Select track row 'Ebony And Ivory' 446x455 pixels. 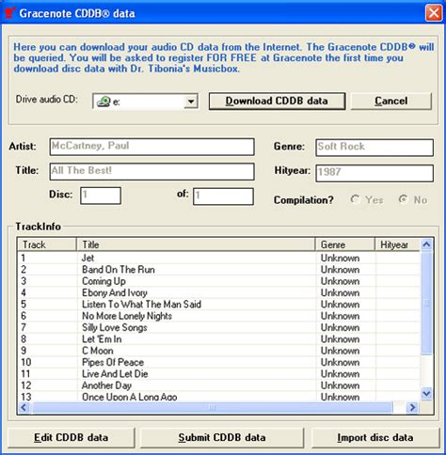click(x=219, y=292)
